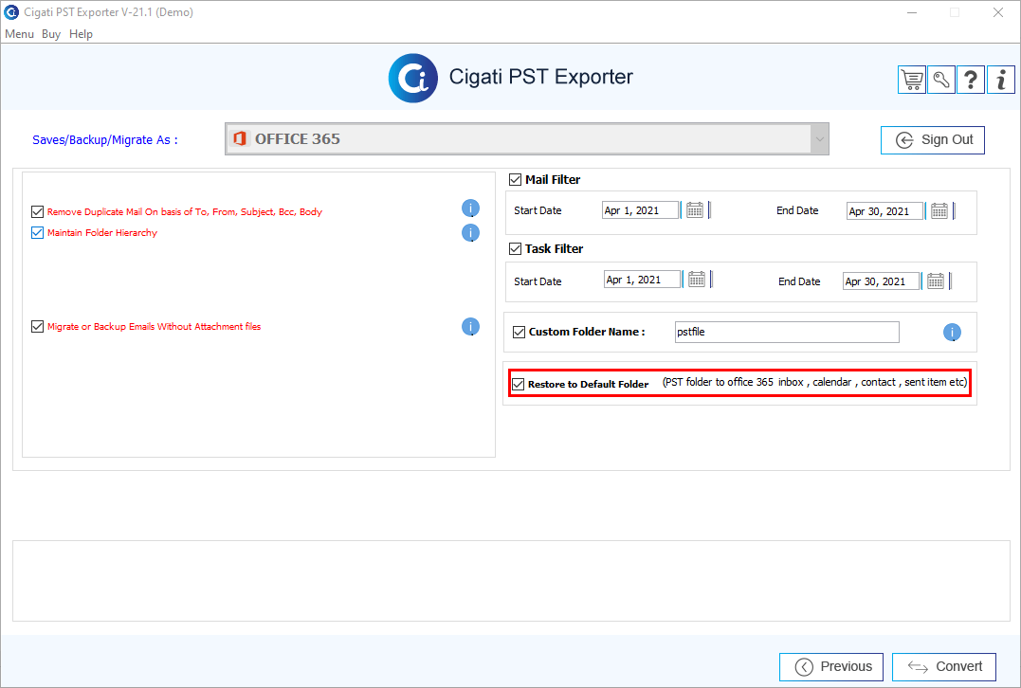Show info for Custom Folder Name
1021x688 pixels.
[x=952, y=333]
